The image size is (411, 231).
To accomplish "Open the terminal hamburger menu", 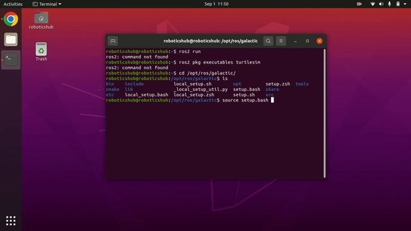I will [x=281, y=41].
